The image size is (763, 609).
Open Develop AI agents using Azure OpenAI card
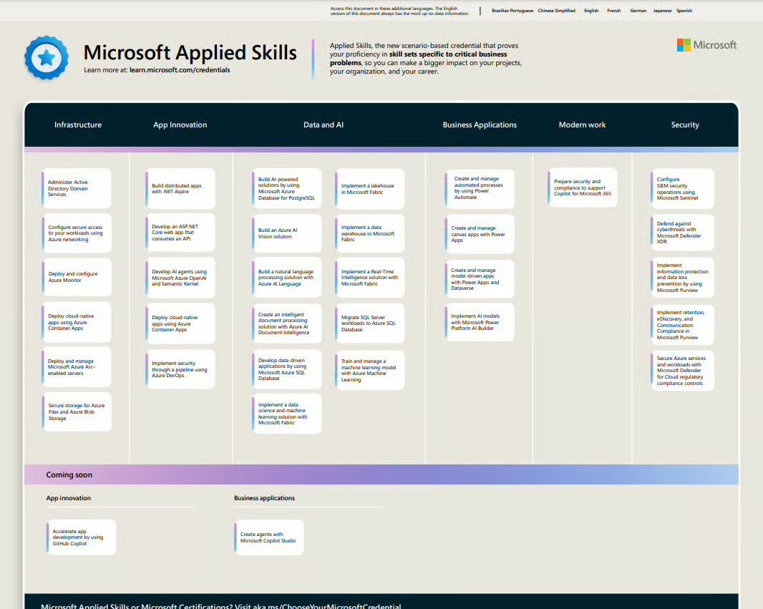[x=180, y=278]
